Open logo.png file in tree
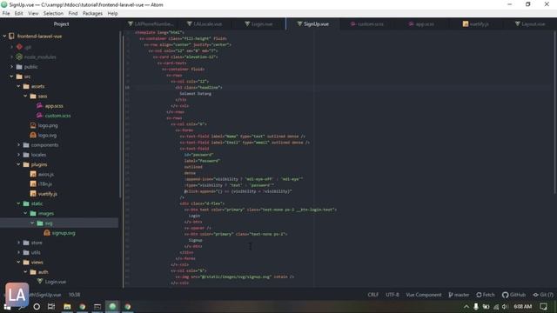Screen dimensions: 557x313 (48, 125)
